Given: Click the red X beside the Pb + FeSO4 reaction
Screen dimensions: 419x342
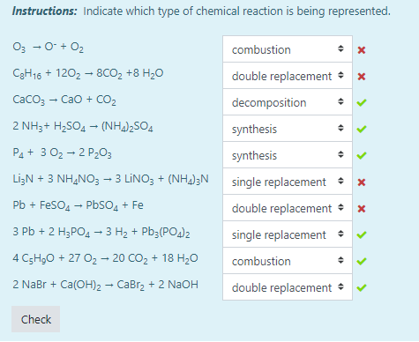Looking at the screenshot, I should click(362, 209).
